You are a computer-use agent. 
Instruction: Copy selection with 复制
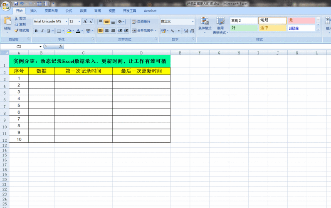click(20, 24)
